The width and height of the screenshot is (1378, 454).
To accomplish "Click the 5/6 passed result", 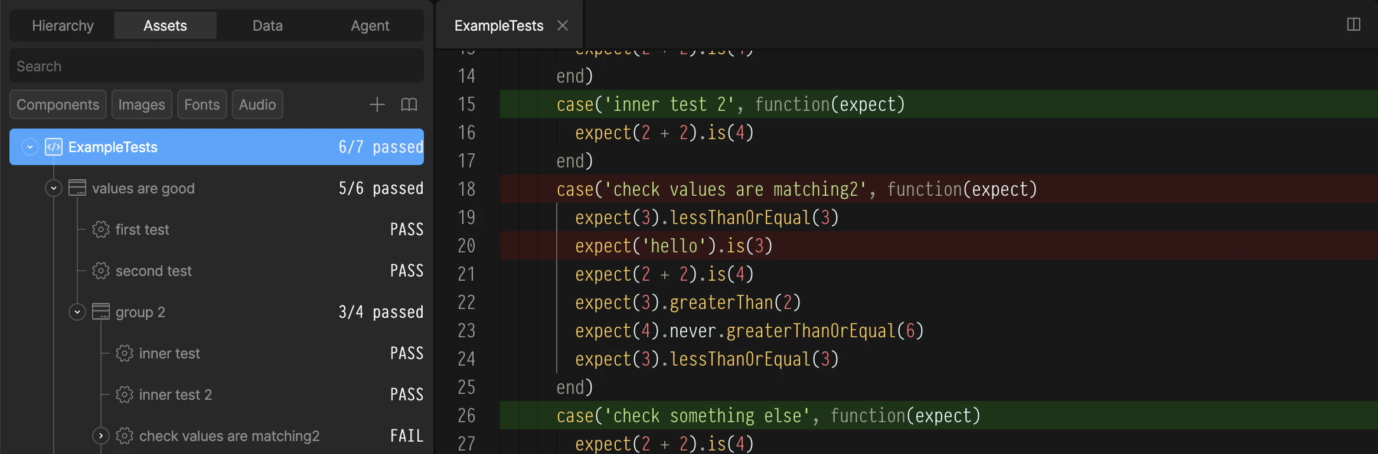I will 381,188.
